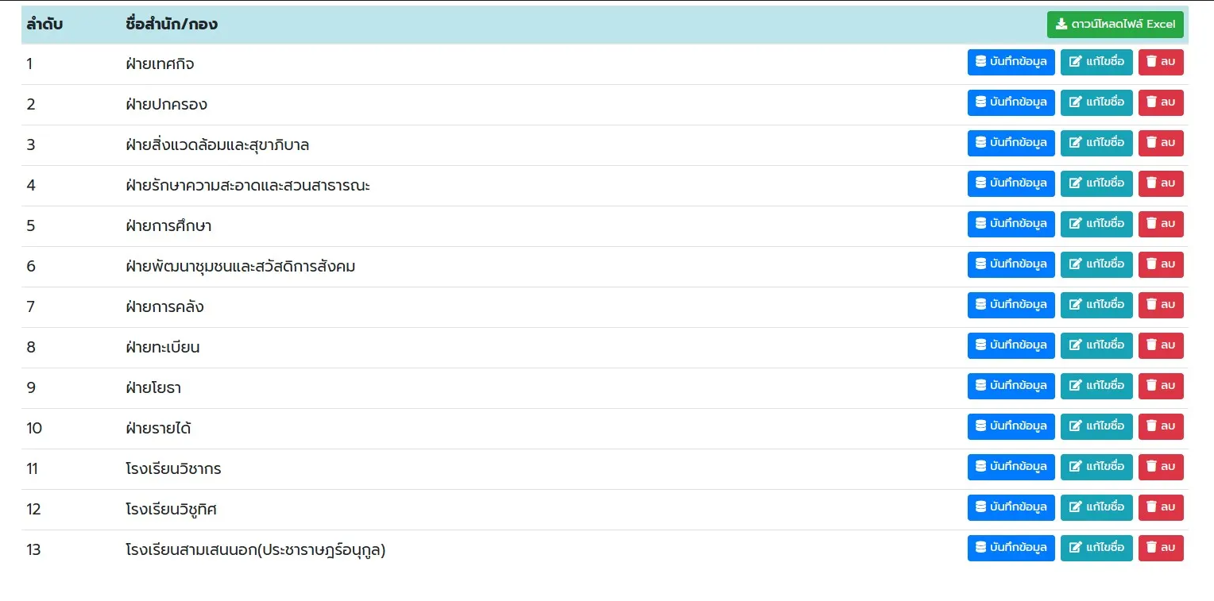The width and height of the screenshot is (1214, 601).
Task: Delete the ฝ่ายสิ่งแวดล้อมและสุขาภิบาล row
Action: (1161, 143)
